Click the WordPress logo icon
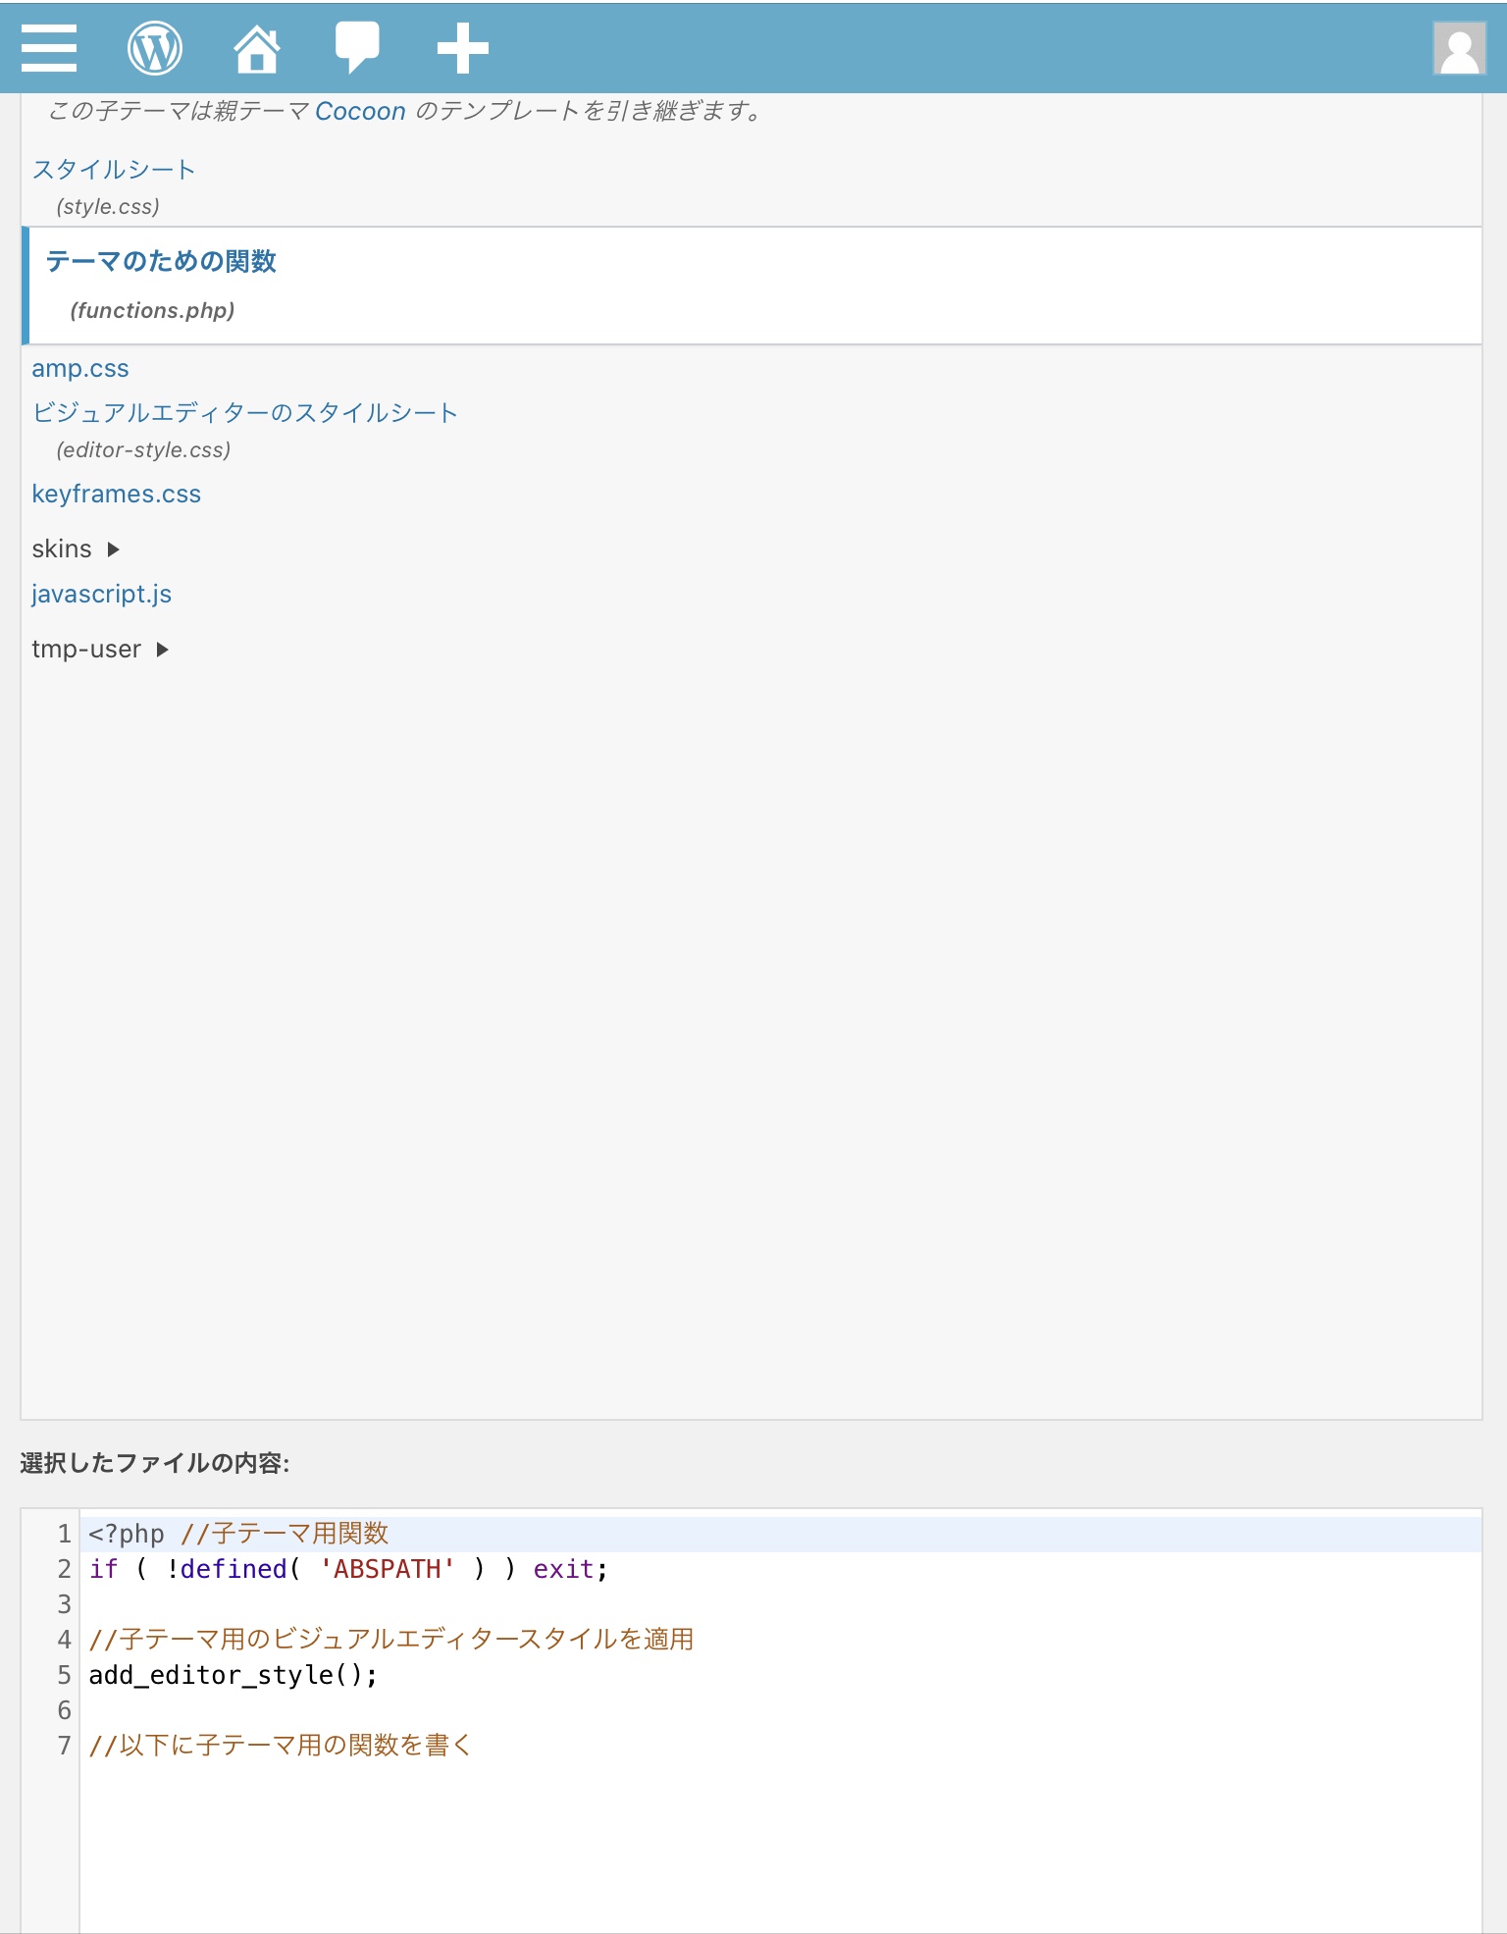1507x1934 pixels. click(155, 48)
